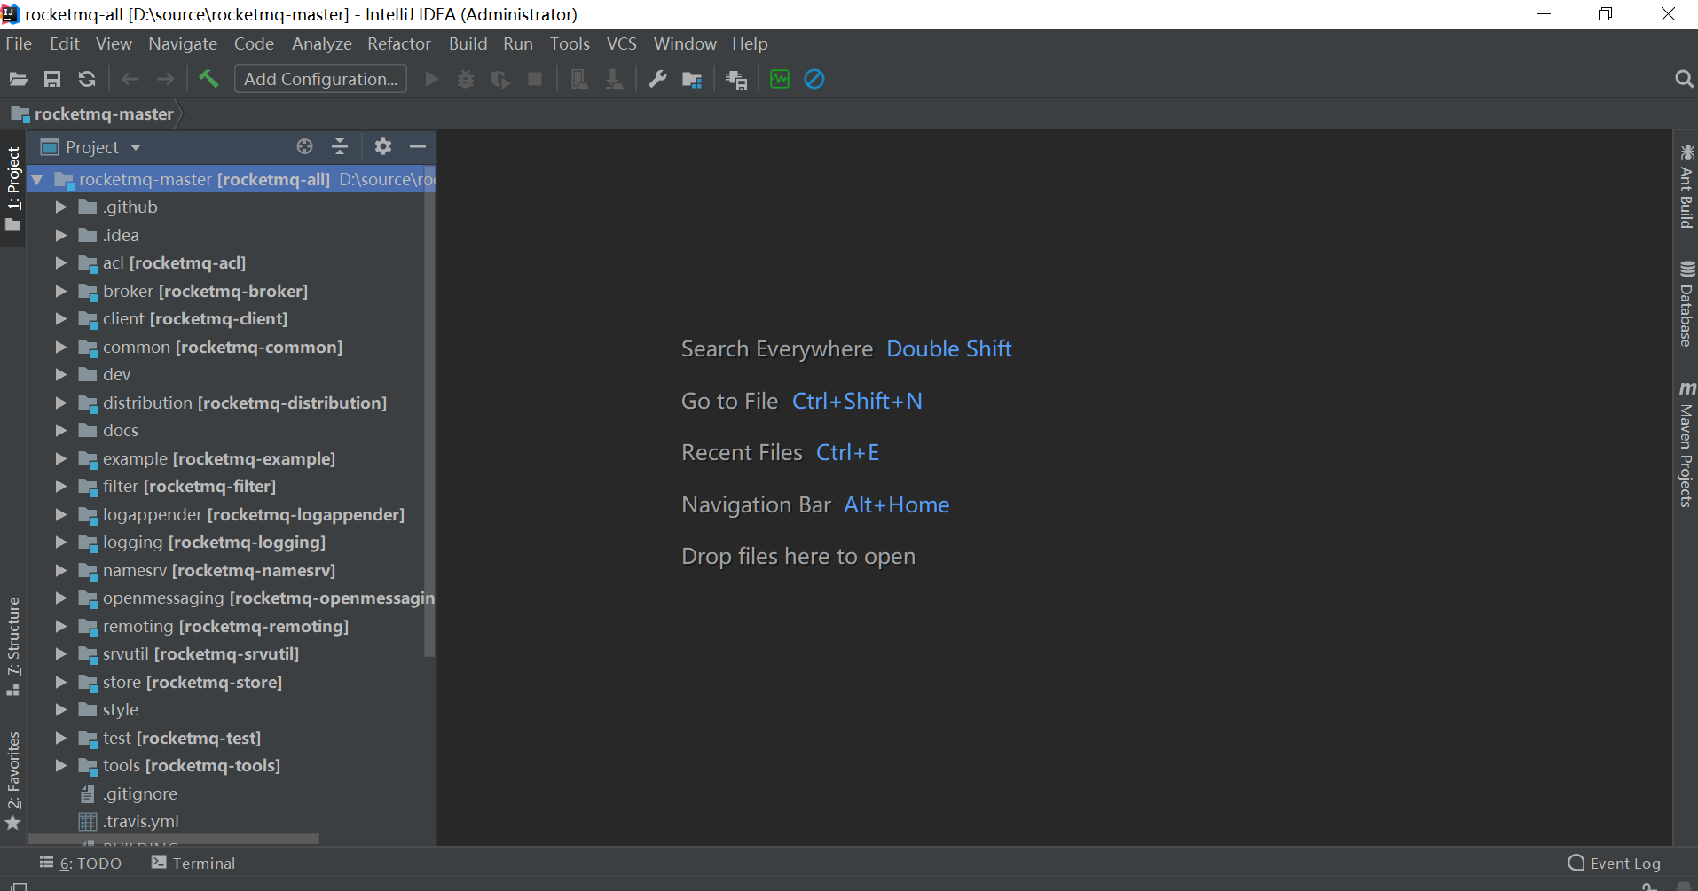
Task: Open the Build menu
Action: [x=468, y=43]
